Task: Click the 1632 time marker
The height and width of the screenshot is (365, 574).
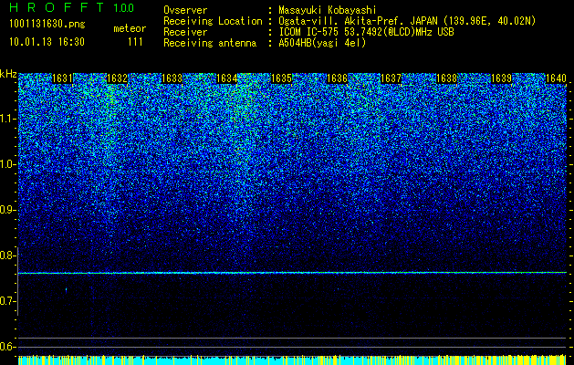Action: coord(117,78)
